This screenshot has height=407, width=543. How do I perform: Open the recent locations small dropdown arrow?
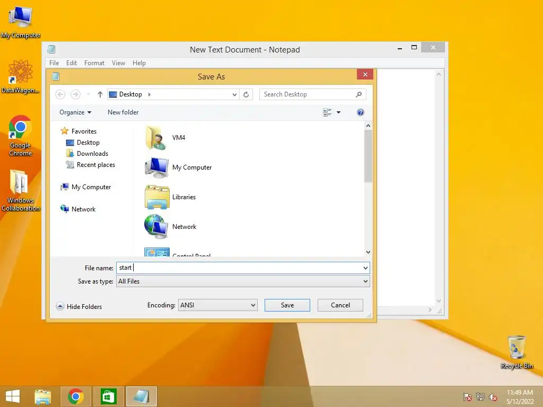[89, 94]
